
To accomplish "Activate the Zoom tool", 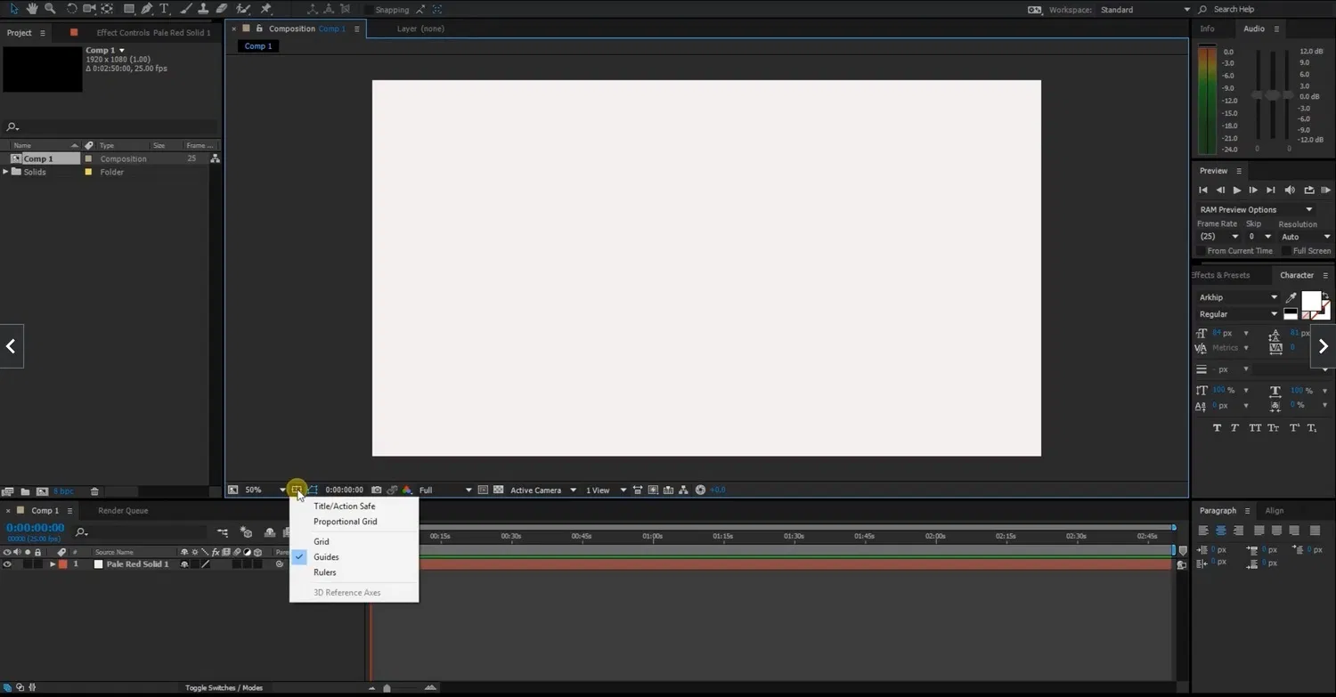I will coord(50,9).
